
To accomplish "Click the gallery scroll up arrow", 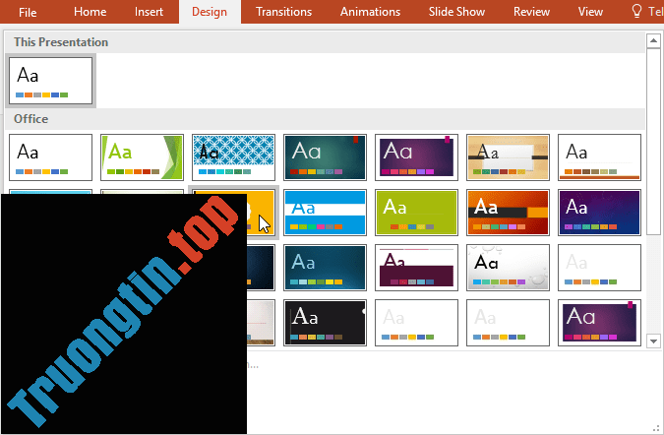I will click(x=653, y=40).
